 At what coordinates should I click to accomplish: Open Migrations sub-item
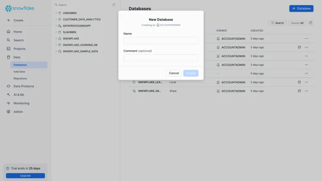20,78
